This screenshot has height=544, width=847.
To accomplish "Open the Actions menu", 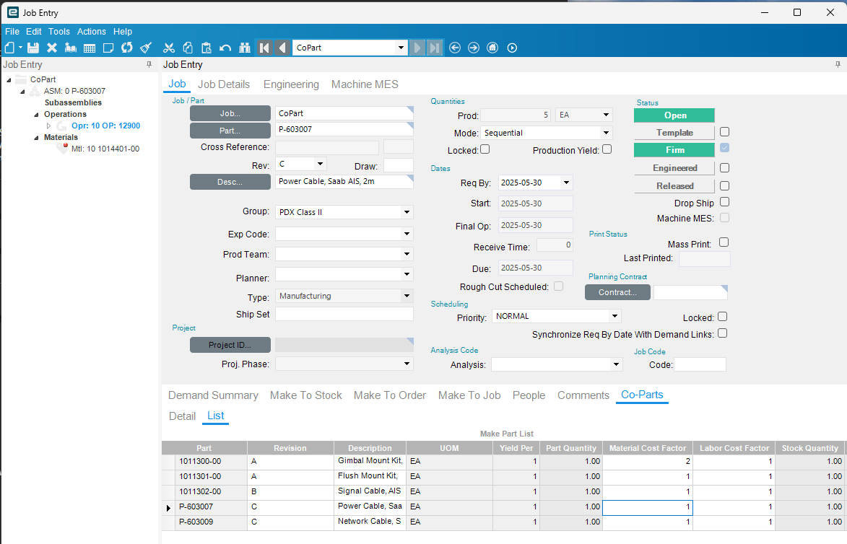I will (x=92, y=32).
